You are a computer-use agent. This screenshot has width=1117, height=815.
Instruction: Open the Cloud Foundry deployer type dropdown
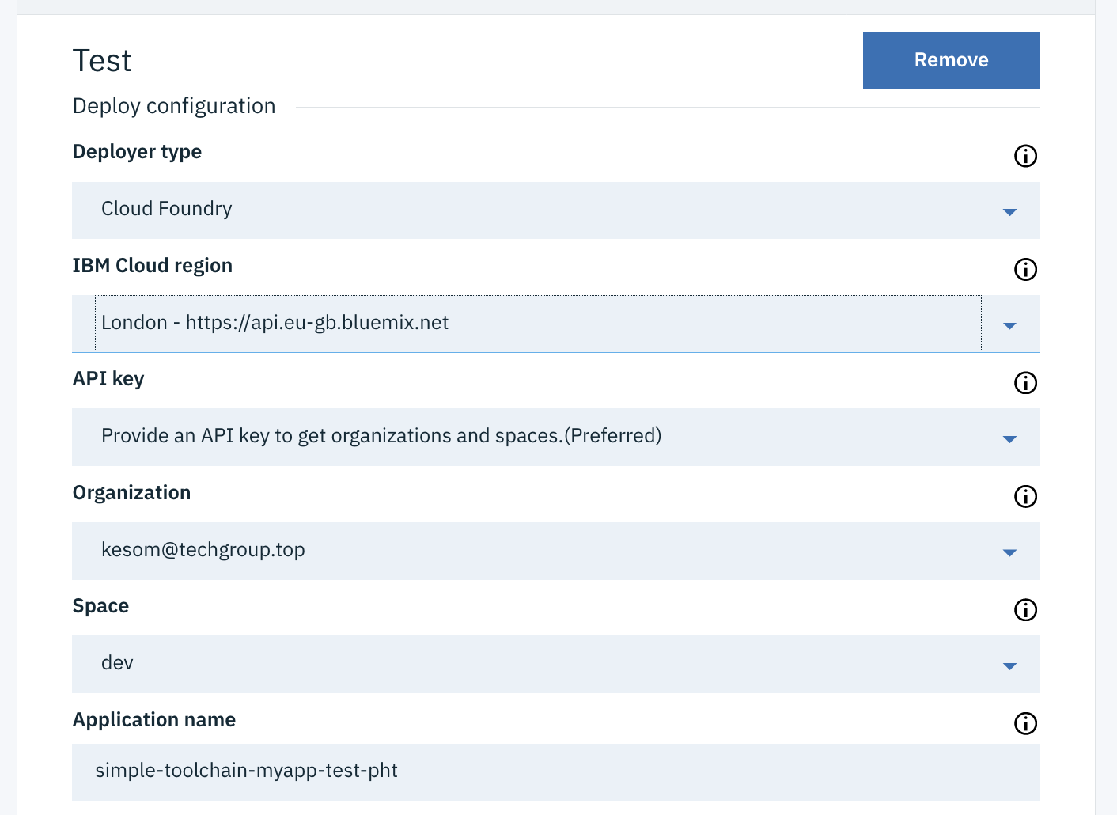coord(538,210)
